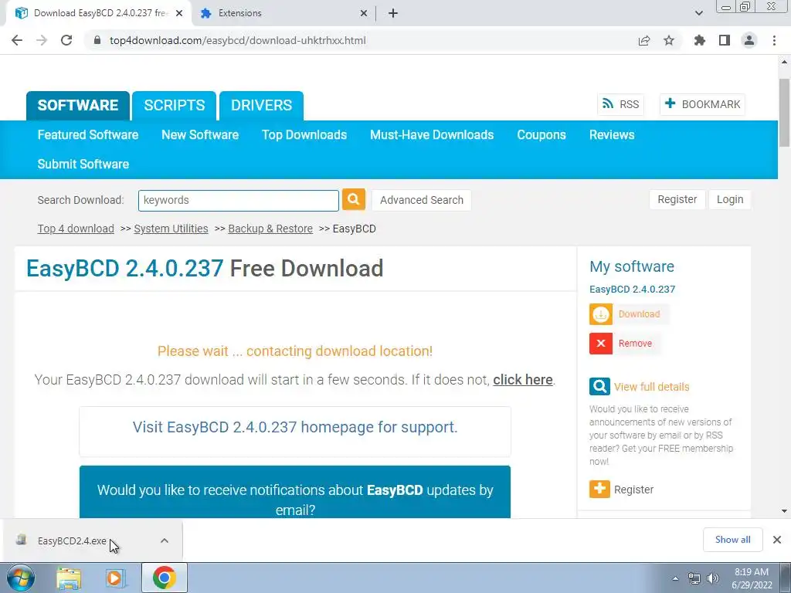Click the Register button near Login
Screen dimensions: 791x593
tap(677, 199)
